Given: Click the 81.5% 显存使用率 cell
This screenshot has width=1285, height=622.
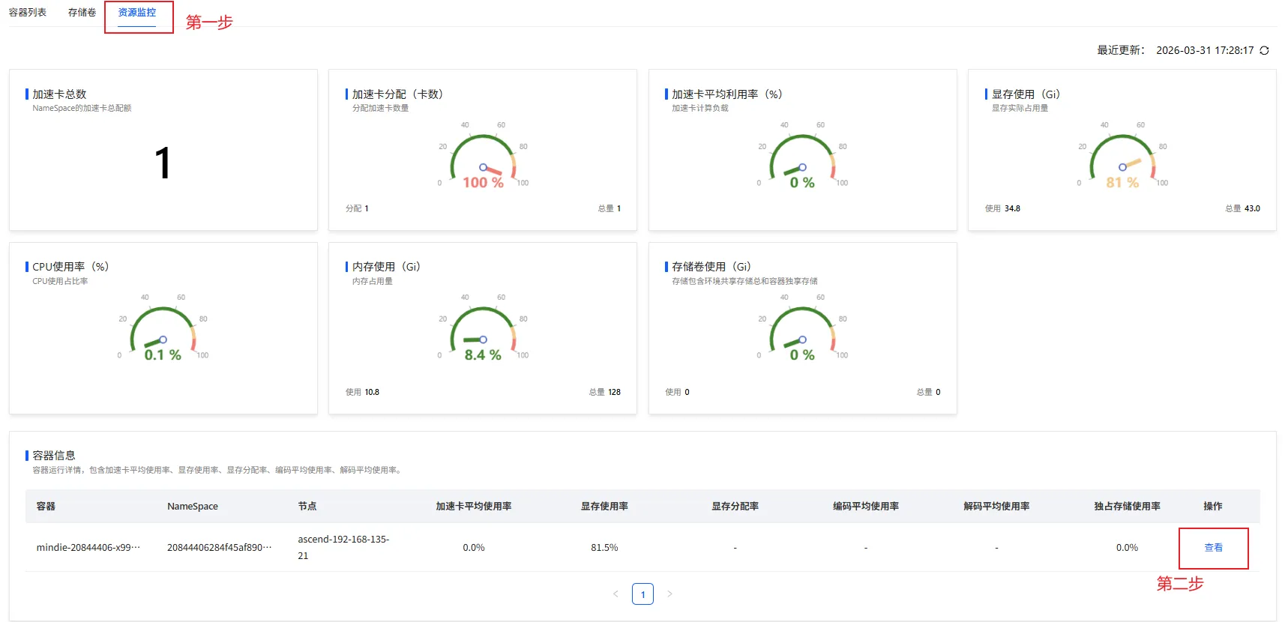Looking at the screenshot, I should click(x=604, y=548).
